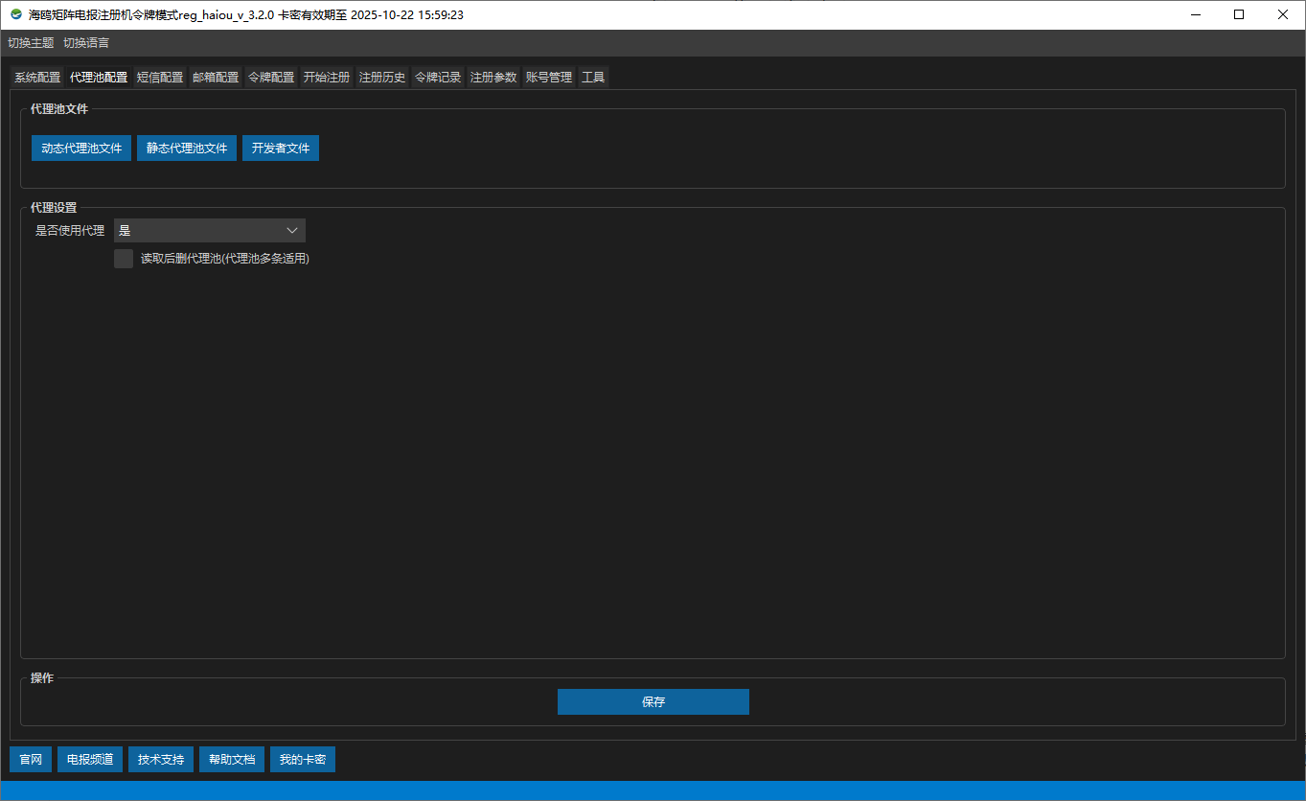
Task: Open the 工具 tab
Action: [593, 78]
